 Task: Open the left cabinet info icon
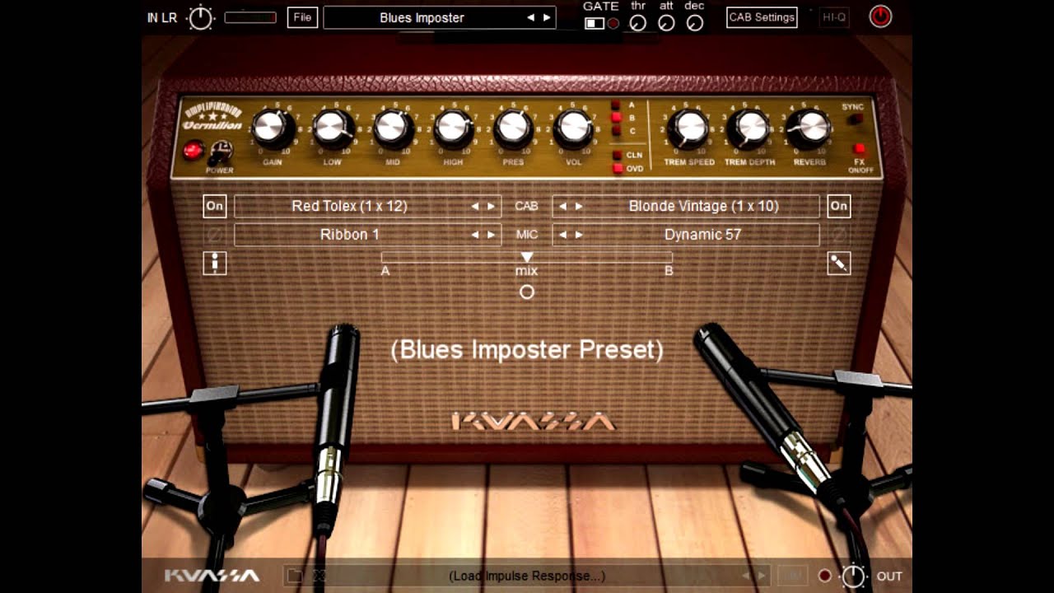[214, 264]
